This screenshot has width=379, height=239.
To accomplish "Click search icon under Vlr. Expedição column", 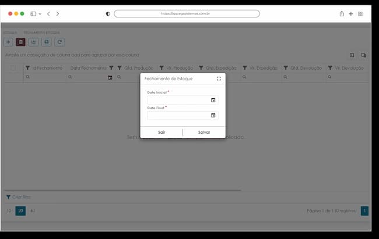I will [x=244, y=77].
